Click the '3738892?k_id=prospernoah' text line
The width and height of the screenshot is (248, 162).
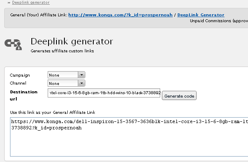click(x=46, y=128)
